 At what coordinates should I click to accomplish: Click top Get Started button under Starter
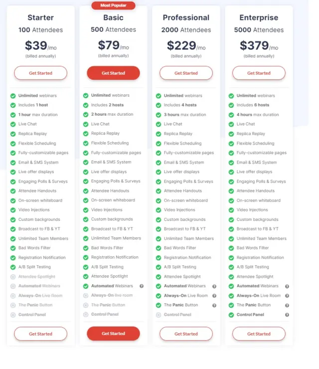tap(40, 73)
